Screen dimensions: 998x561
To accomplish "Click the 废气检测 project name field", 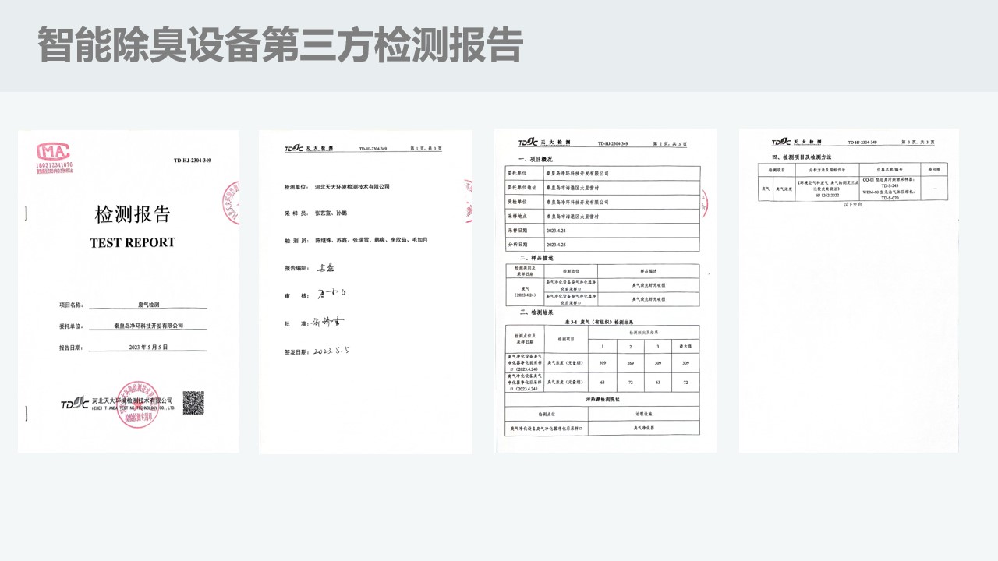I will point(147,305).
